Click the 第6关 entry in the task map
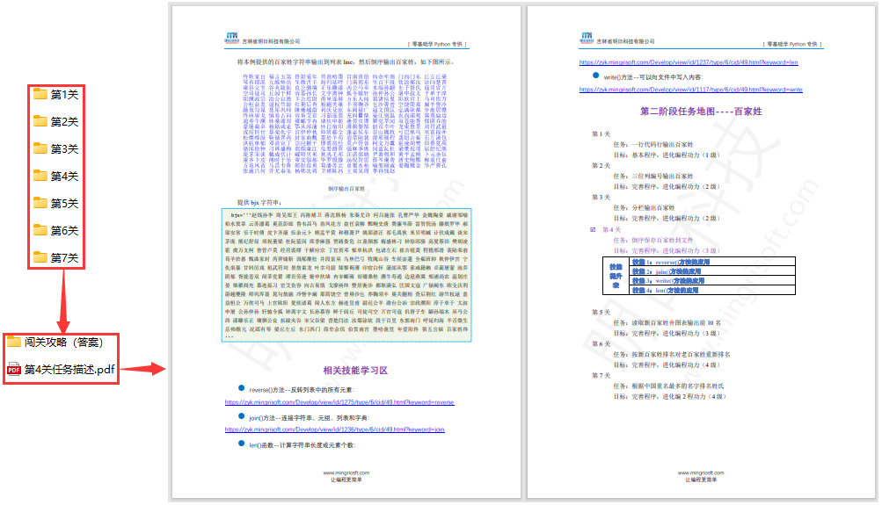The image size is (882, 505). coord(601,343)
